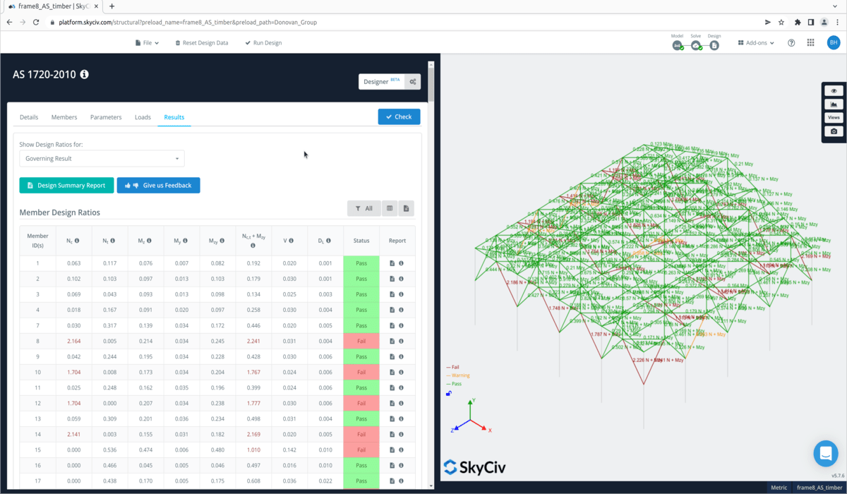The width and height of the screenshot is (847, 494).
Task: Open member 8 report document icon
Action: pyautogui.click(x=392, y=341)
